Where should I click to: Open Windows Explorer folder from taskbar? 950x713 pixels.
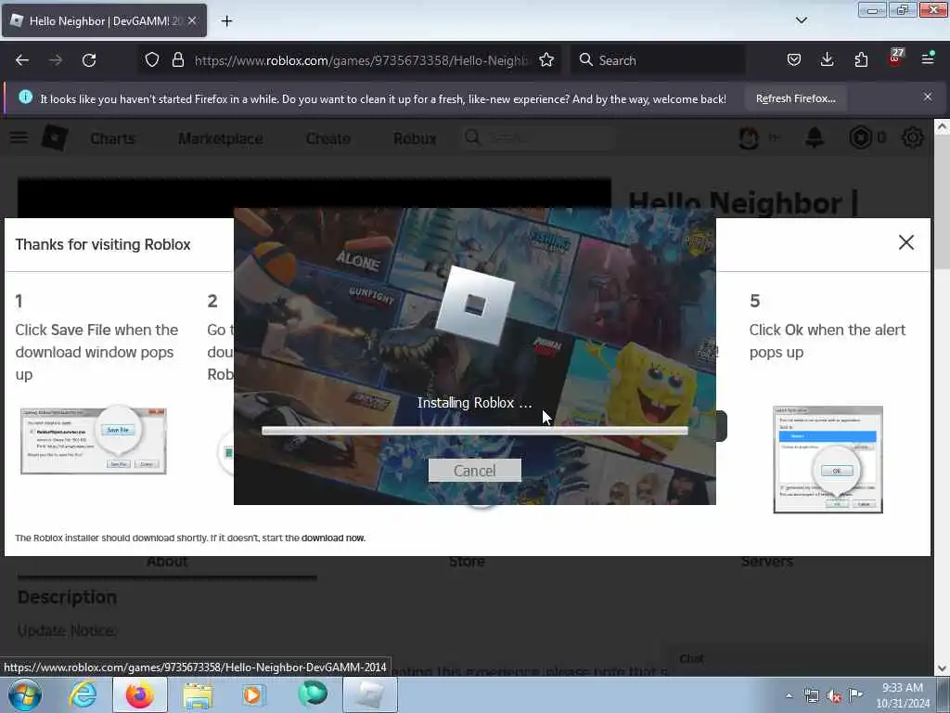pos(198,694)
